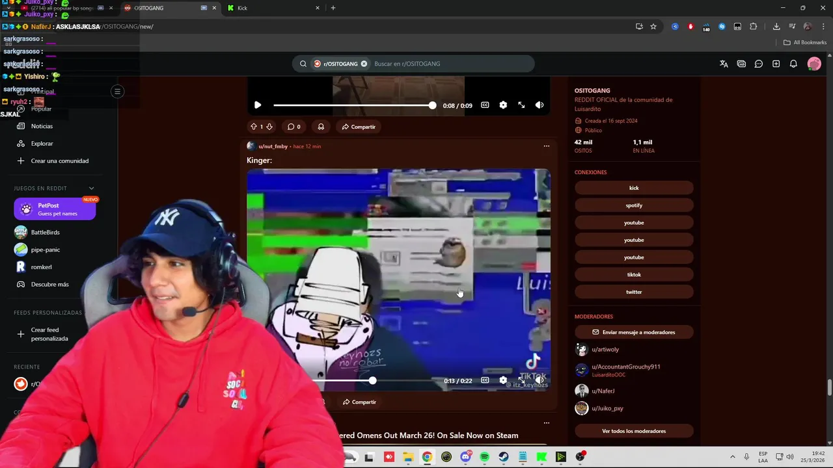Click the search magnifier icon
The width and height of the screenshot is (833, 468).
pyautogui.click(x=303, y=64)
